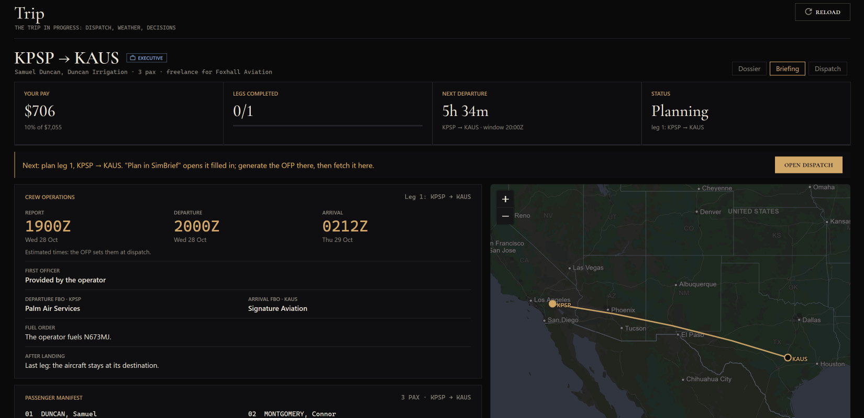Click the Phoenix label on the map
Screen dimensions: 864x418
(623, 310)
